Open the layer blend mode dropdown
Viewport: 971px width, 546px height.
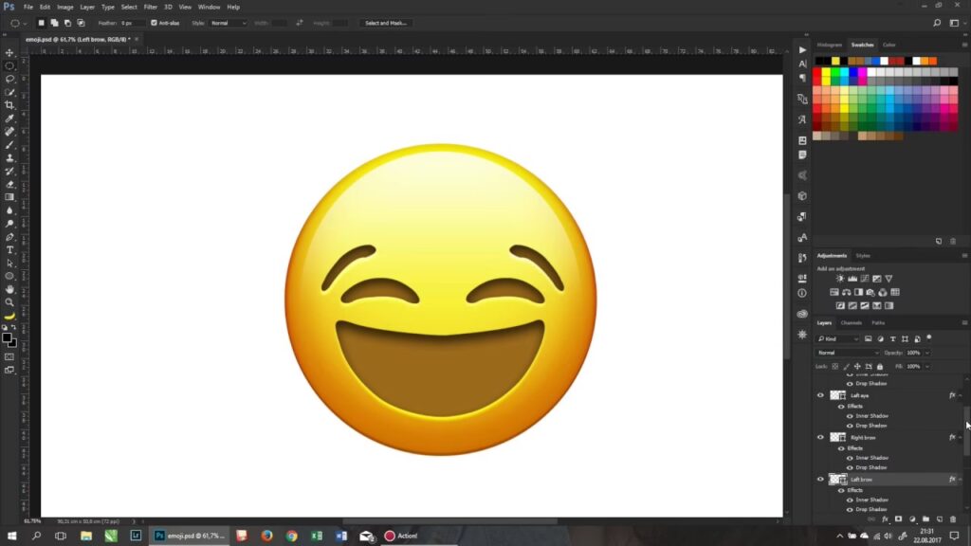click(849, 353)
